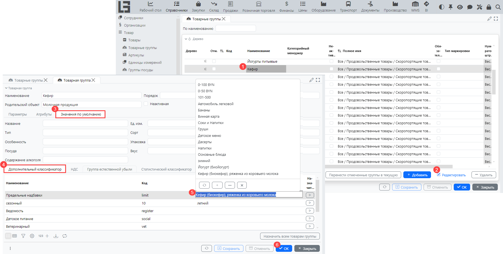Click the download/export icon in bottom toolbar
This screenshot has width=503, height=254.
(x=56, y=236)
